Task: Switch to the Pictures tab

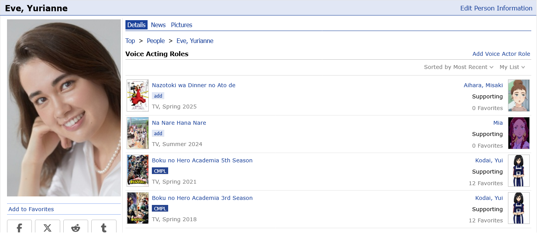Action: [181, 25]
